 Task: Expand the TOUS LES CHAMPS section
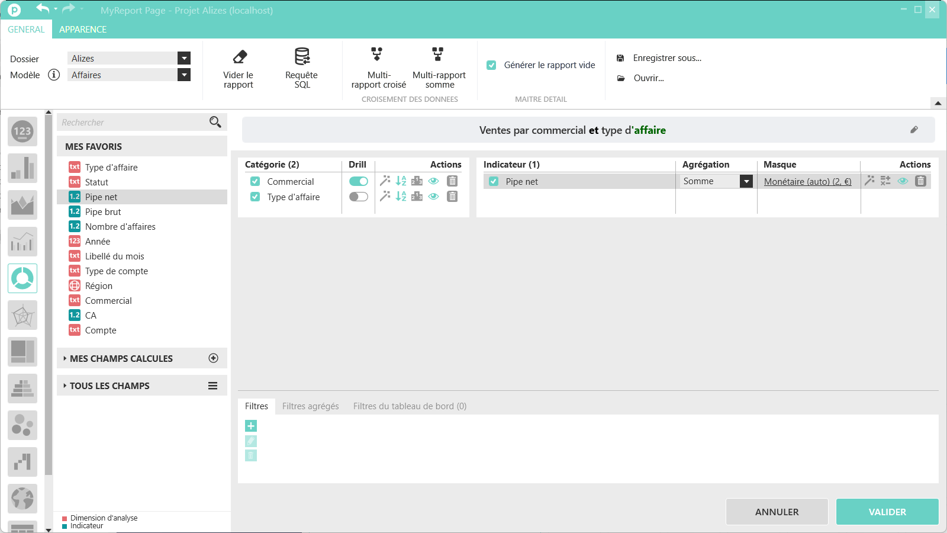(109, 386)
